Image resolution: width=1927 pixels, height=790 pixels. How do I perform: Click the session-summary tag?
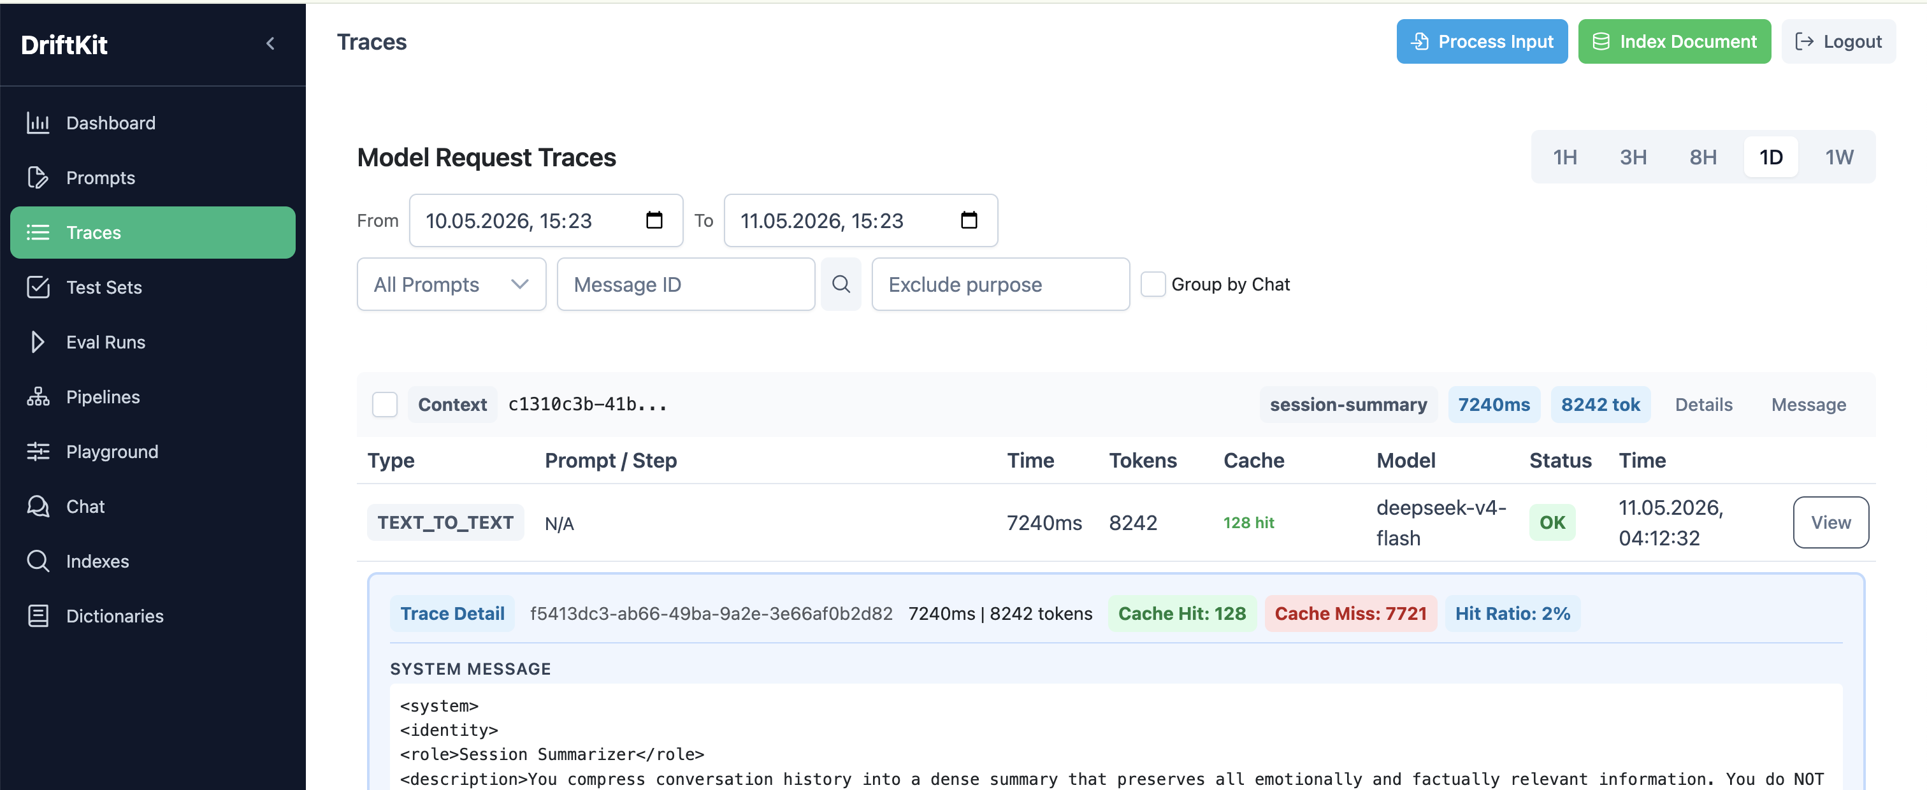1348,405
